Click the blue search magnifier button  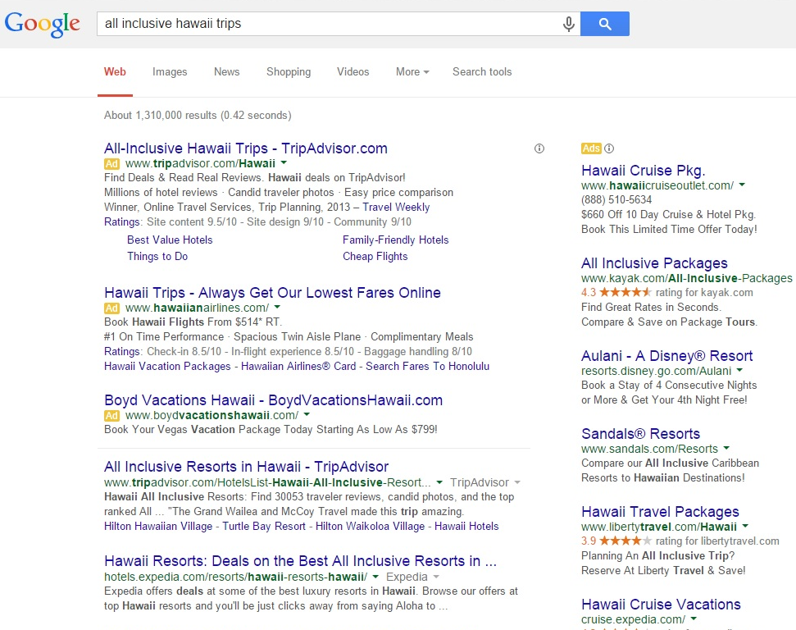pos(605,24)
